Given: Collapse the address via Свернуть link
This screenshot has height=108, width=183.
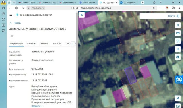Looking at the screenshot, I should pyautogui.click(x=36, y=106).
